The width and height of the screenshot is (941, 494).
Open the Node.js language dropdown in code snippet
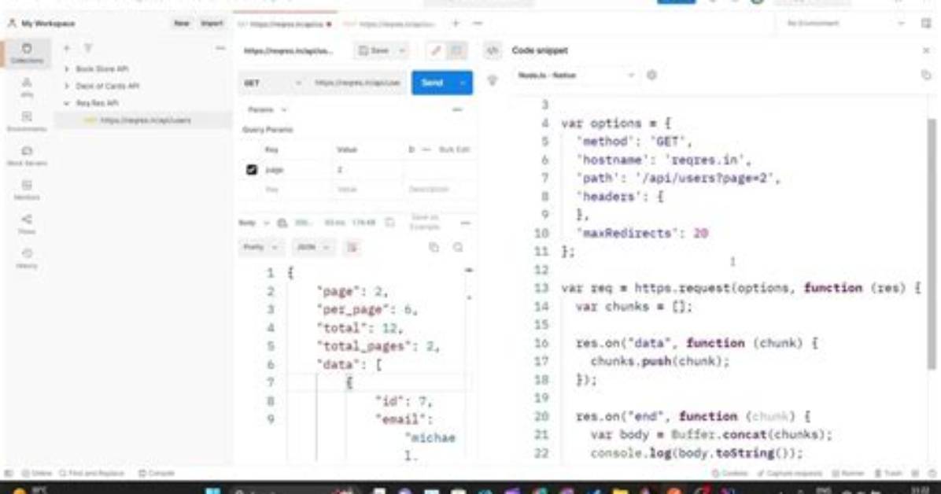(x=575, y=76)
